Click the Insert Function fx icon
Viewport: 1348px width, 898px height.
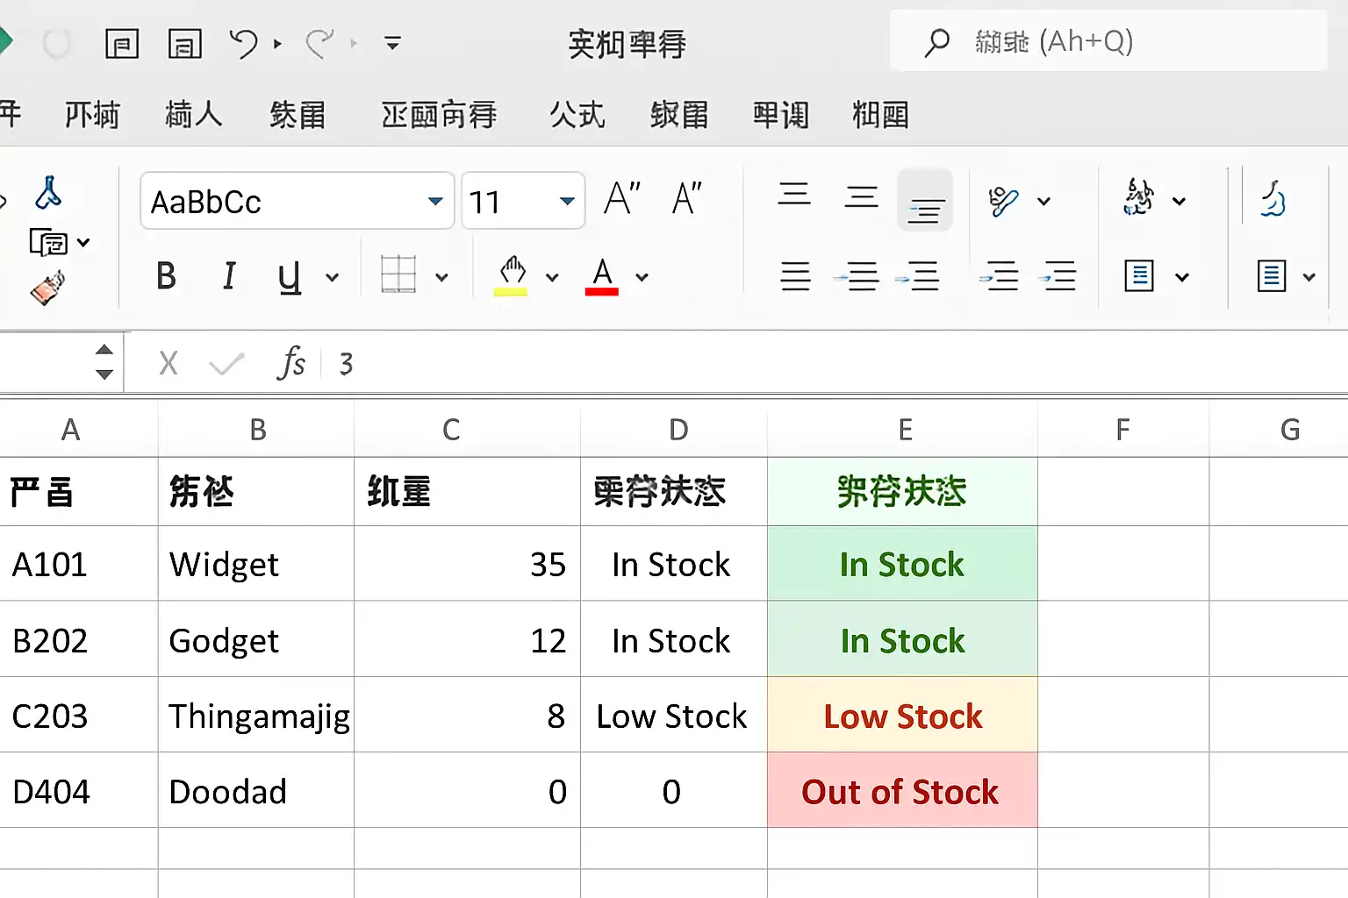click(291, 362)
